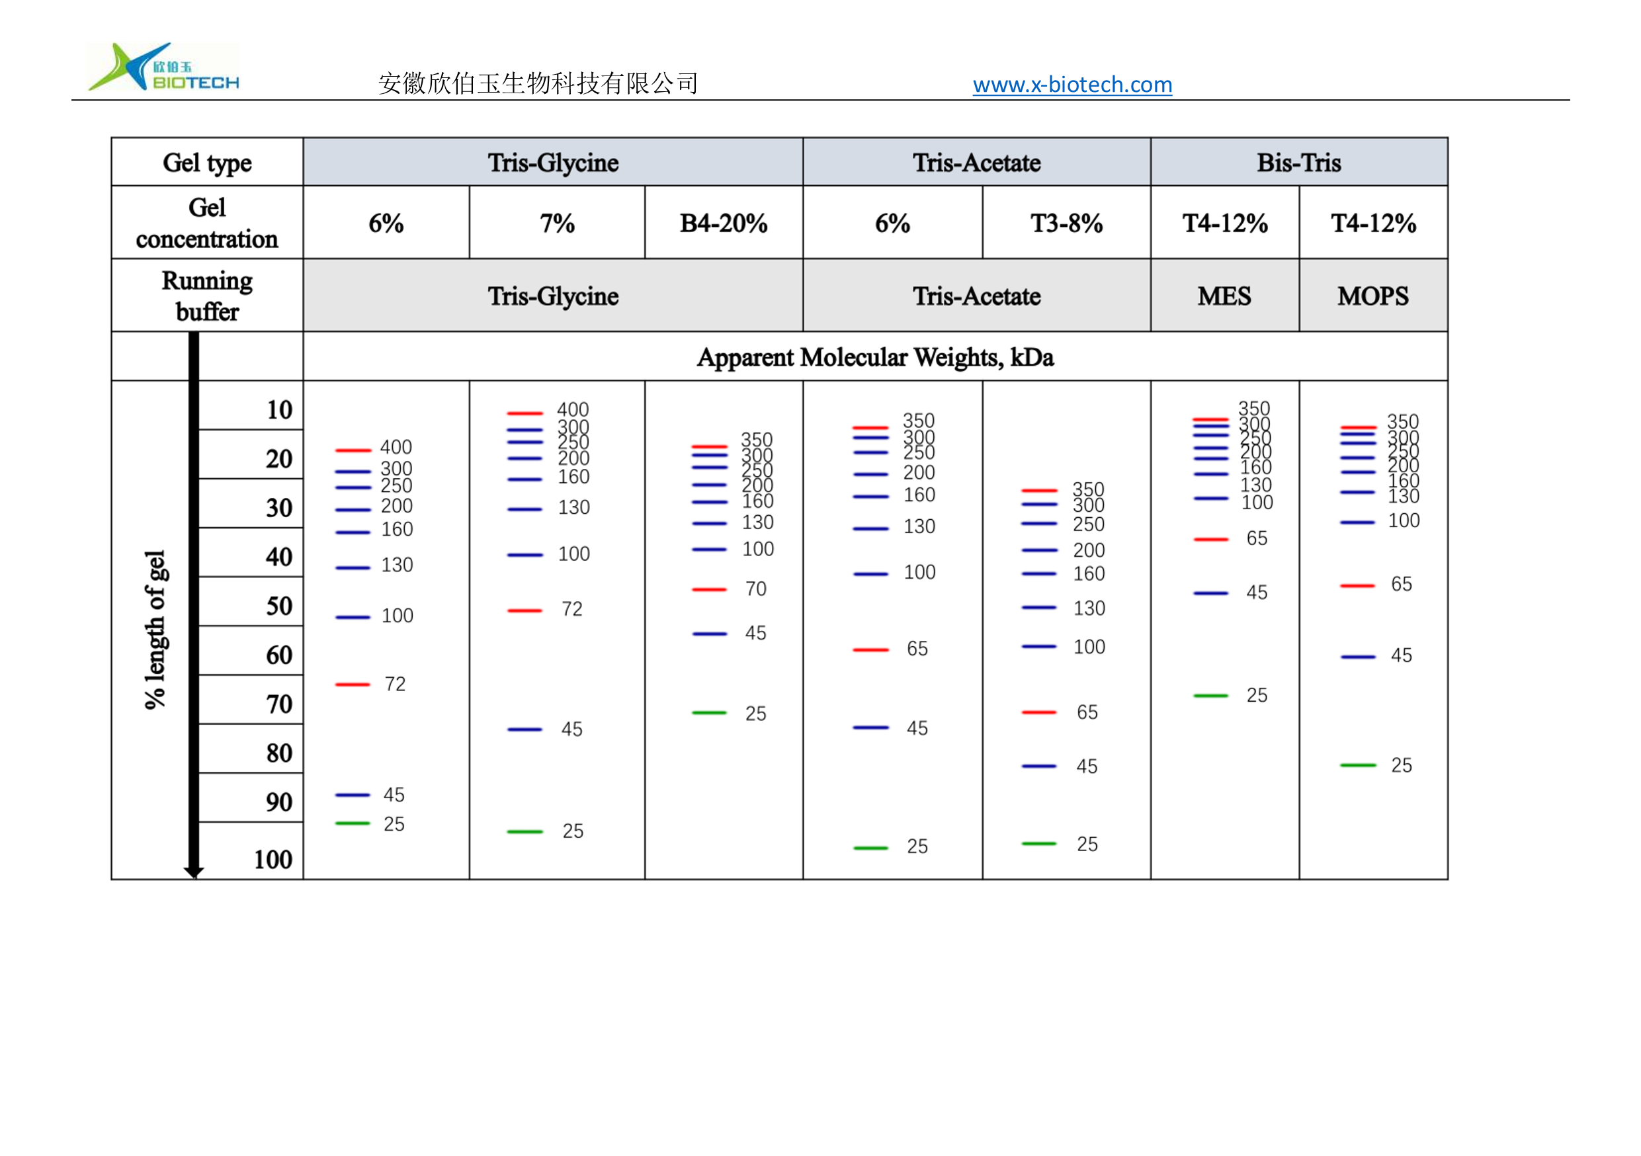Click the 'T3-8%' concentration cell
The width and height of the screenshot is (1641, 1156).
coord(1066,224)
